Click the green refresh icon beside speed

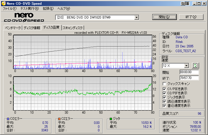195,65
